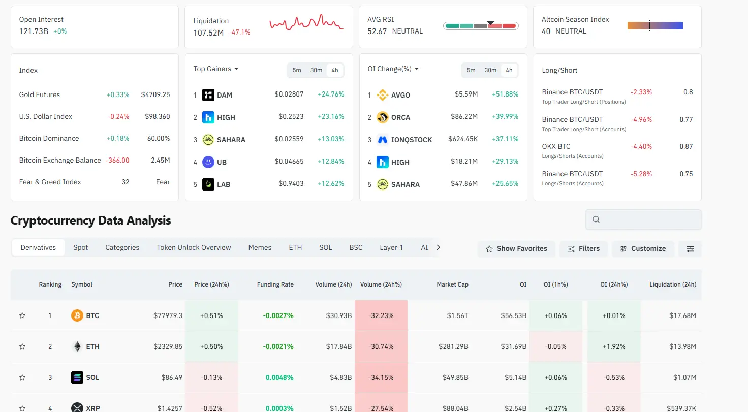
Task: Open the table layout settings icon
Action: pos(690,249)
